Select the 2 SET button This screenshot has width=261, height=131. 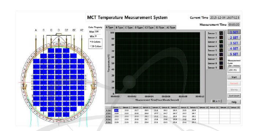234,38
